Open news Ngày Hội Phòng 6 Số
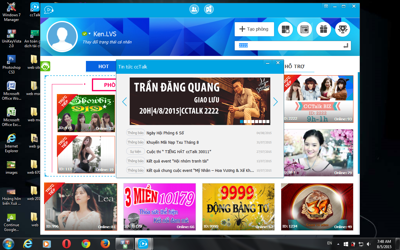Viewport: 400px width, 250px height. 165,133
